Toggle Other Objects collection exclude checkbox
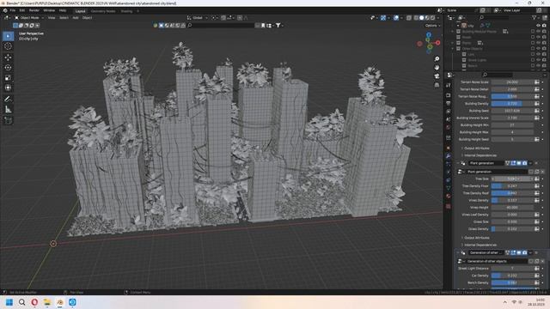 pos(533,48)
